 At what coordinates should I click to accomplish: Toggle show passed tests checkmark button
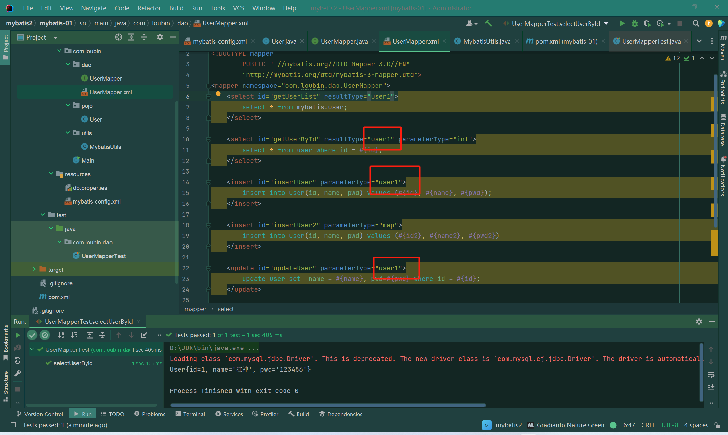click(x=32, y=335)
